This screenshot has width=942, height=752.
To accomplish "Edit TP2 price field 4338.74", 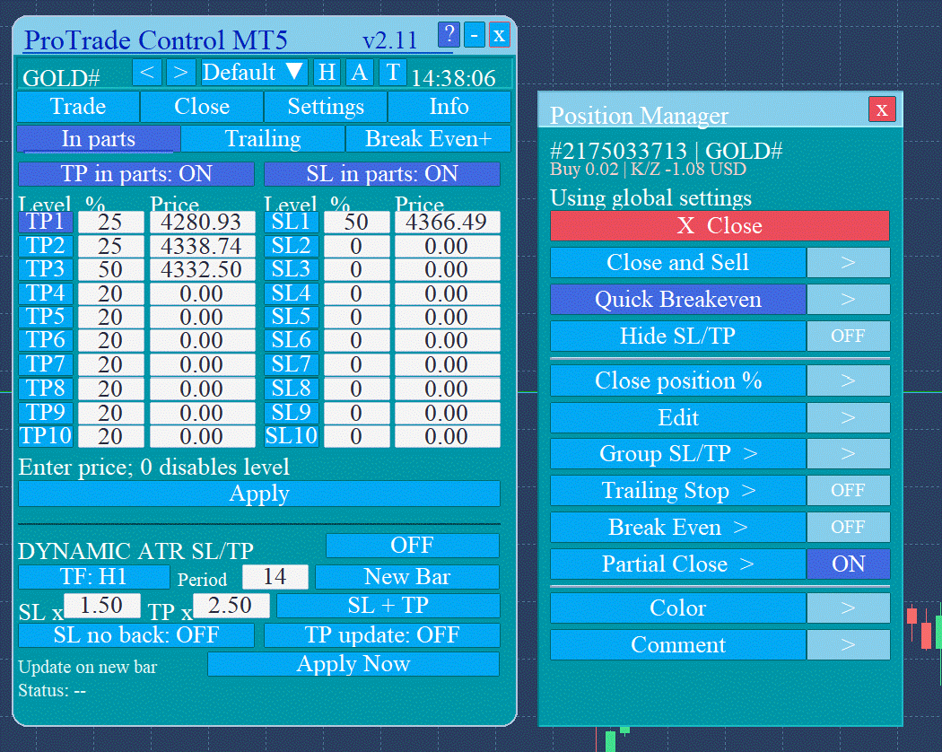I will click(x=202, y=246).
